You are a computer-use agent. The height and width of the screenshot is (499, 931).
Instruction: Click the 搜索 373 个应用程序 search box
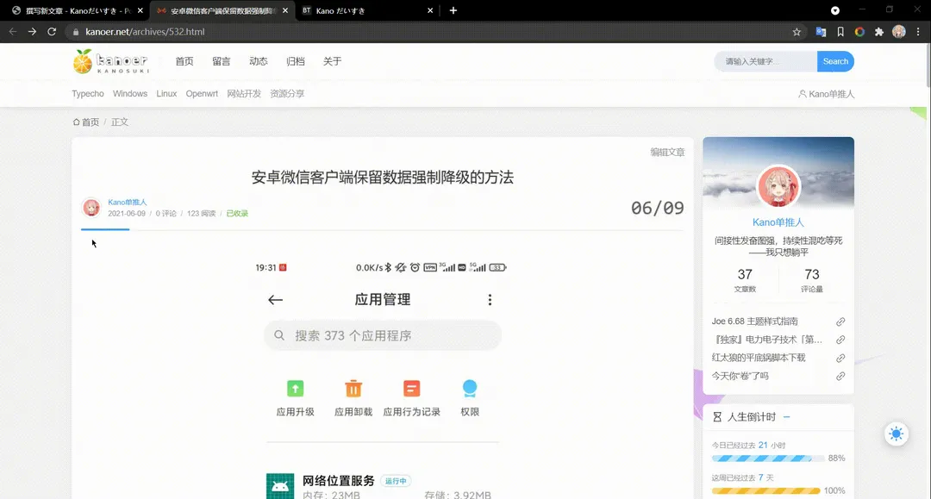coord(383,336)
